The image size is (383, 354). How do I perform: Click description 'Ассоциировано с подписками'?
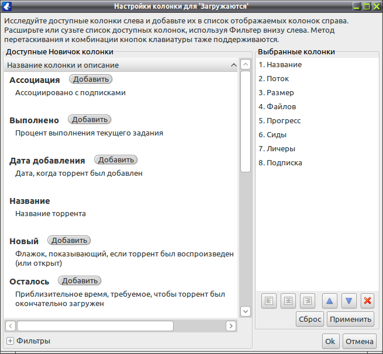point(70,93)
